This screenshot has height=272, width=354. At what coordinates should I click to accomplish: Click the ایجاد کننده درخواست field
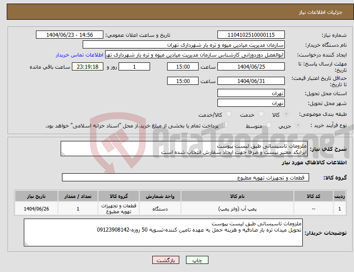click(195, 55)
